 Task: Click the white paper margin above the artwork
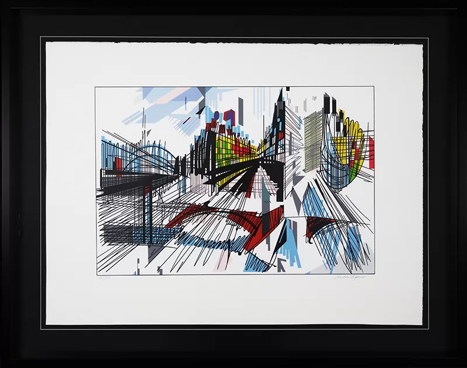click(x=233, y=64)
